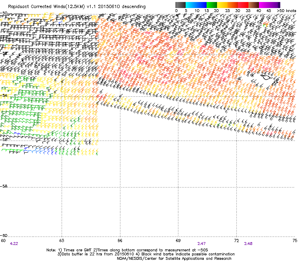The image size is (298, 261).
Task: Click the purple '2:48' time label
Action: tap(248, 244)
